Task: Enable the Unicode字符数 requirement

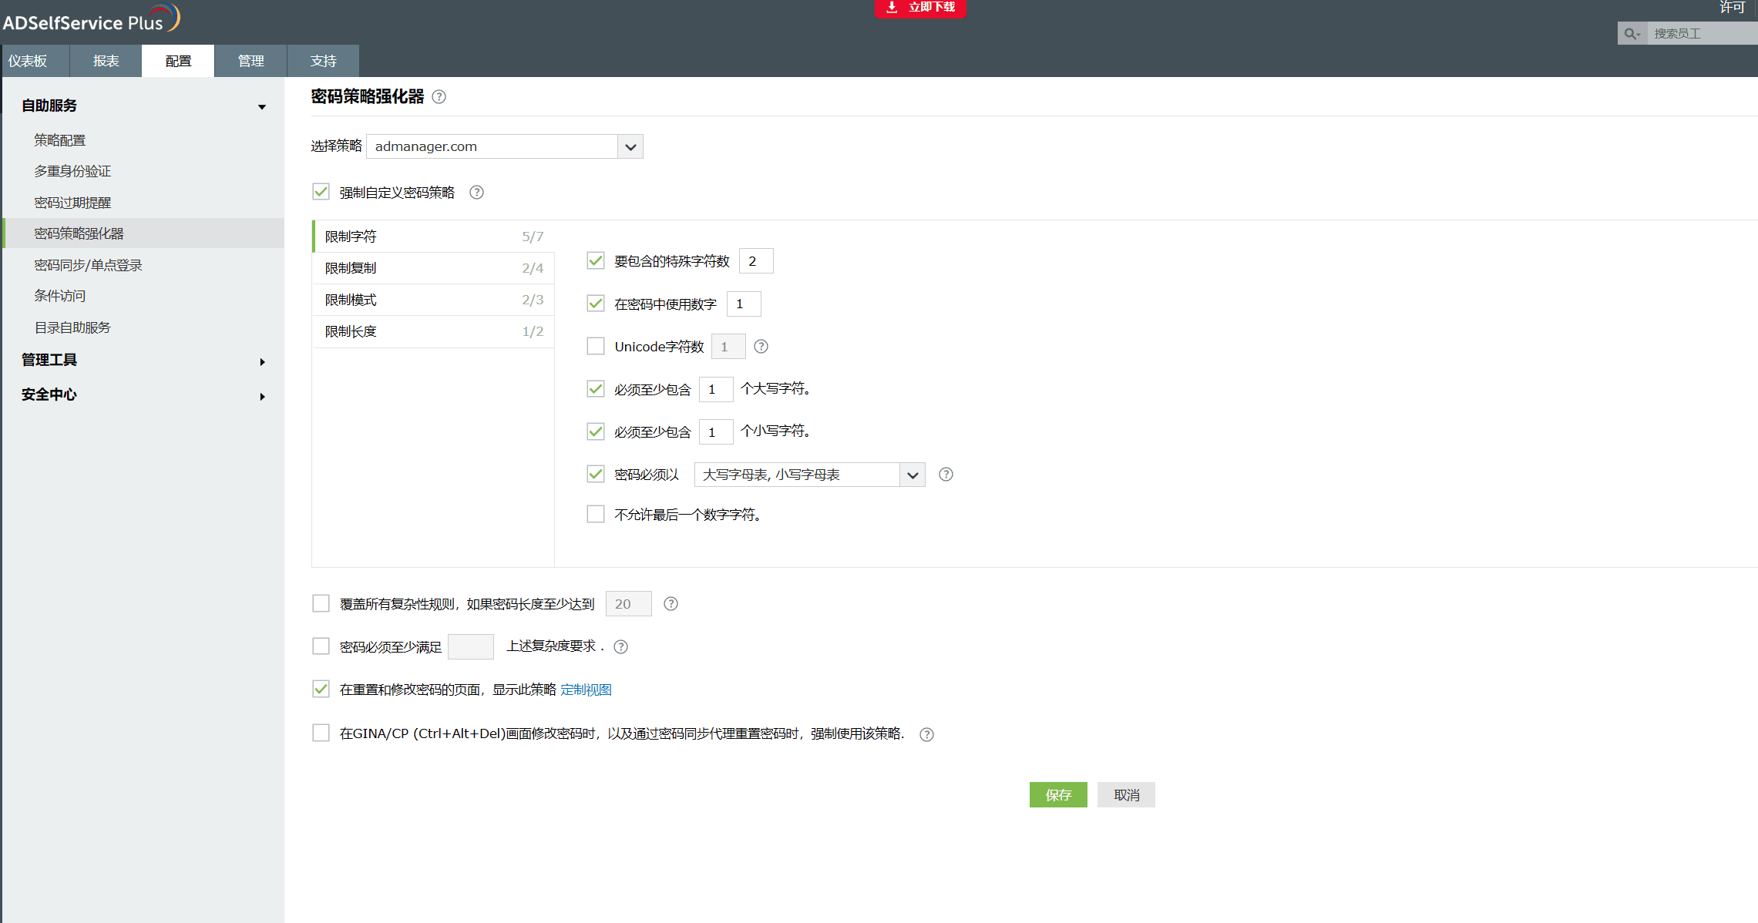Action: [595, 346]
